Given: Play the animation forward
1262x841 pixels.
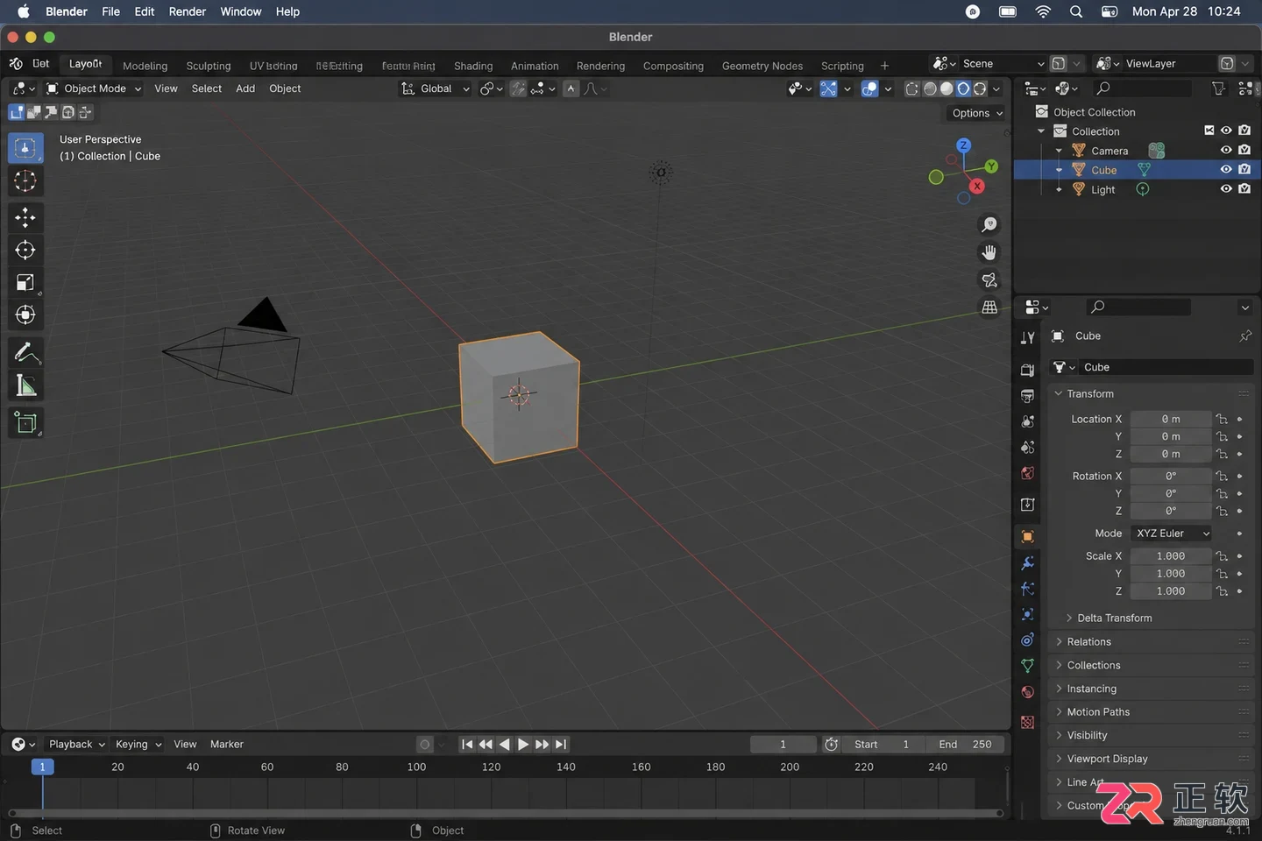Looking at the screenshot, I should (523, 745).
